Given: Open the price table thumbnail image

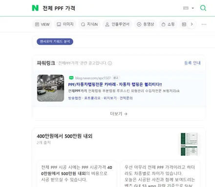Looking at the screenshot, I should pos(189,144).
